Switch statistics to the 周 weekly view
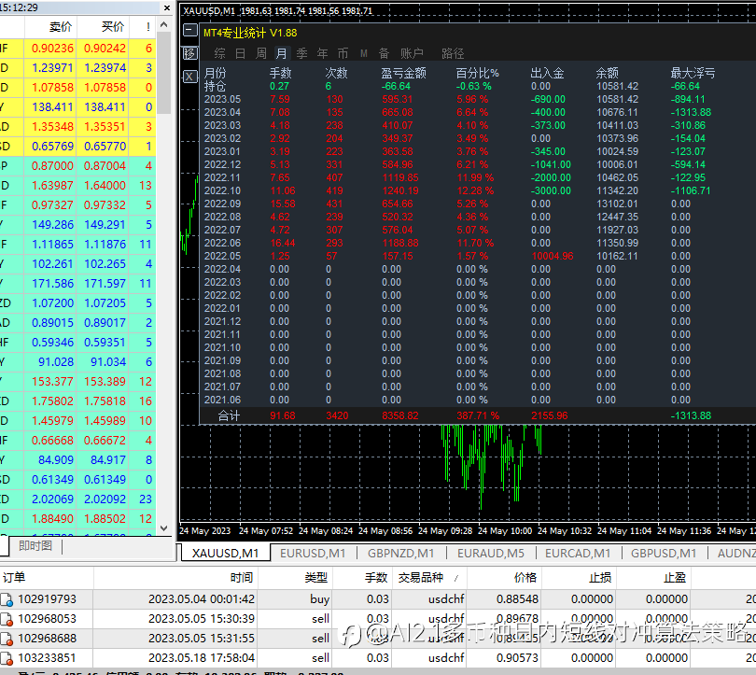 tap(261, 53)
